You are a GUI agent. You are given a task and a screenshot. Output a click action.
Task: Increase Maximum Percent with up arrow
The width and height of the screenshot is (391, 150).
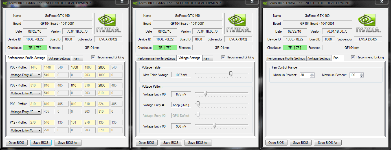tap(362, 74)
